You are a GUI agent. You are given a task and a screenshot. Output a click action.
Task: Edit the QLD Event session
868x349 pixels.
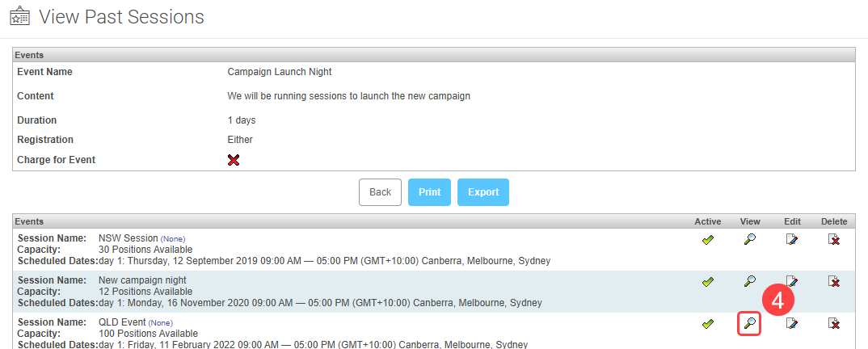pos(792,324)
